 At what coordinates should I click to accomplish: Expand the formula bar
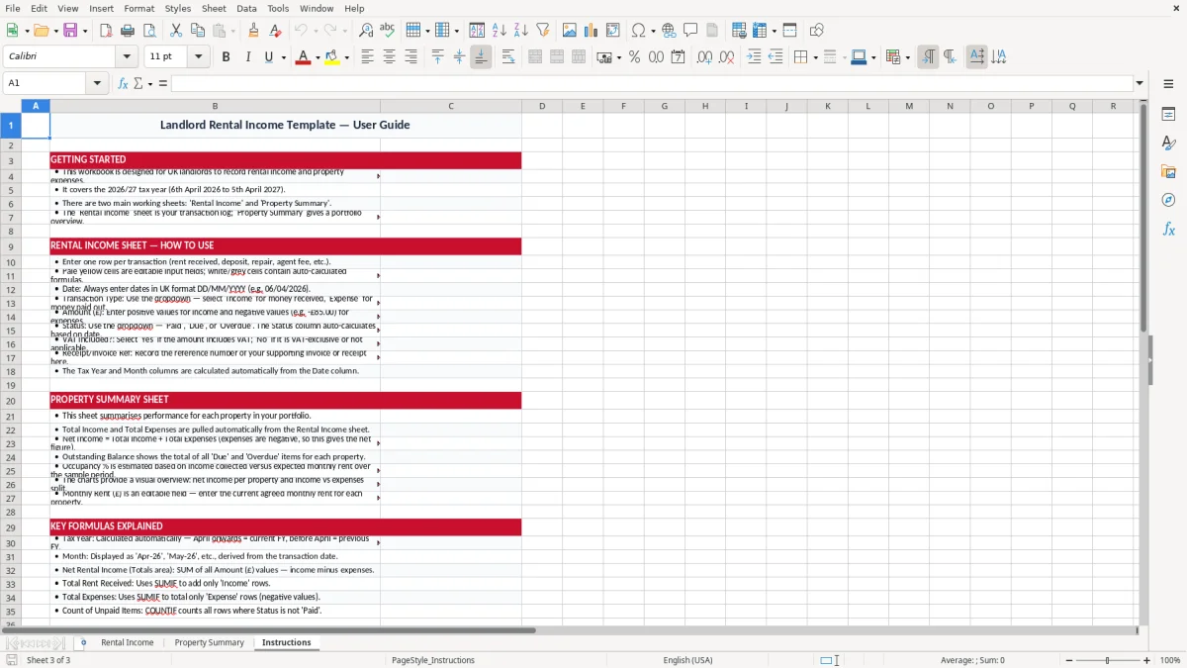coord(1140,83)
